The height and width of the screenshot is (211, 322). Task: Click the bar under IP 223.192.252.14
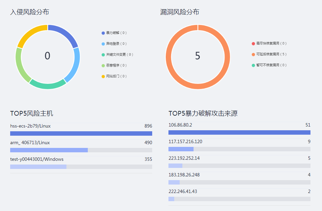pyautogui.click(x=239, y=166)
